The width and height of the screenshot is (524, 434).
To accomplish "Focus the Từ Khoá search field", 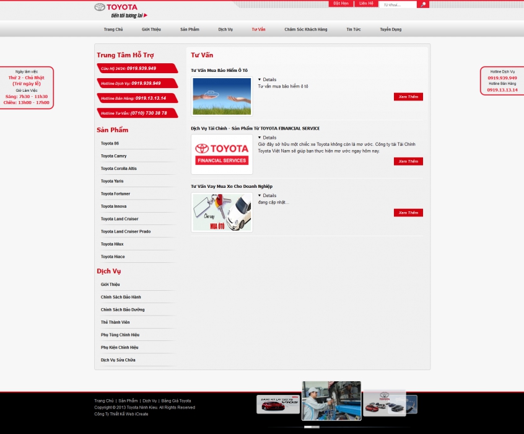I will pyautogui.click(x=398, y=4).
